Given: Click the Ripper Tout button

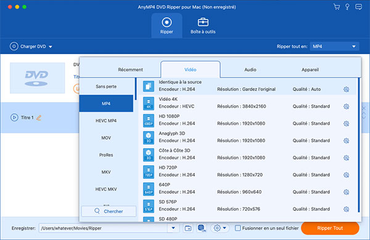Looking at the screenshot, I should pos(330,228).
